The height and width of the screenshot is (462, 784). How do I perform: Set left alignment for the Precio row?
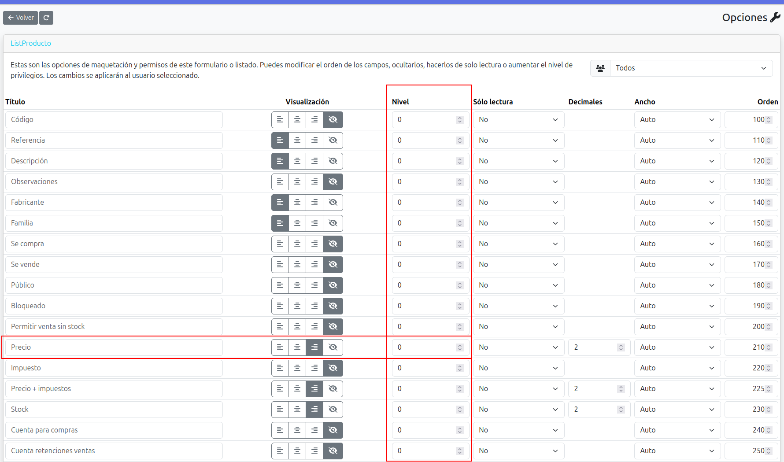tap(280, 347)
